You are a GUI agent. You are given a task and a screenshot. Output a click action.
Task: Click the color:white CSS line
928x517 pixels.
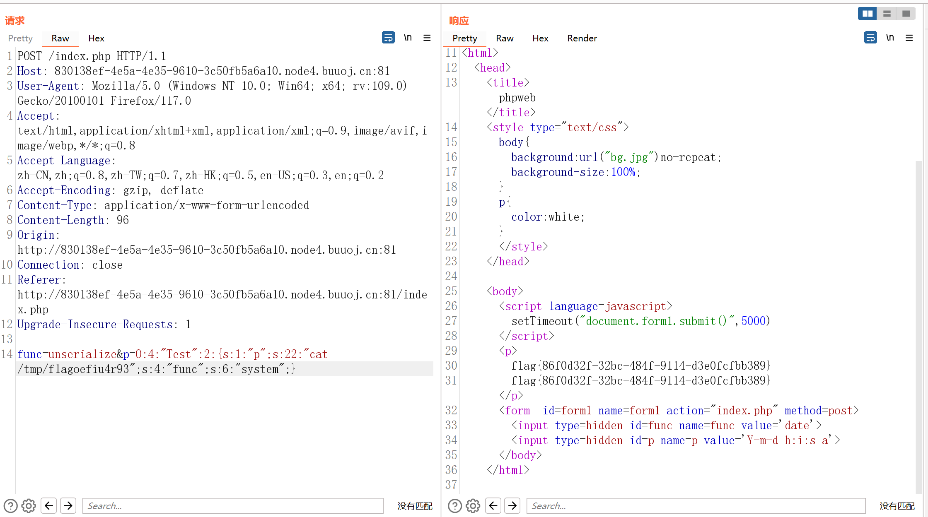pyautogui.click(x=548, y=216)
